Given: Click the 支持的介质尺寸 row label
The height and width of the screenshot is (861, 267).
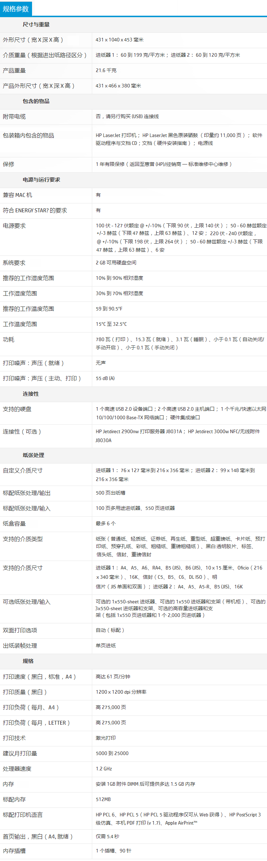Looking at the screenshot, I should click(x=23, y=568).
